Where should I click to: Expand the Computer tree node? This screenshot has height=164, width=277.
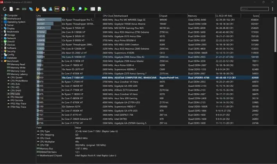[2, 15]
